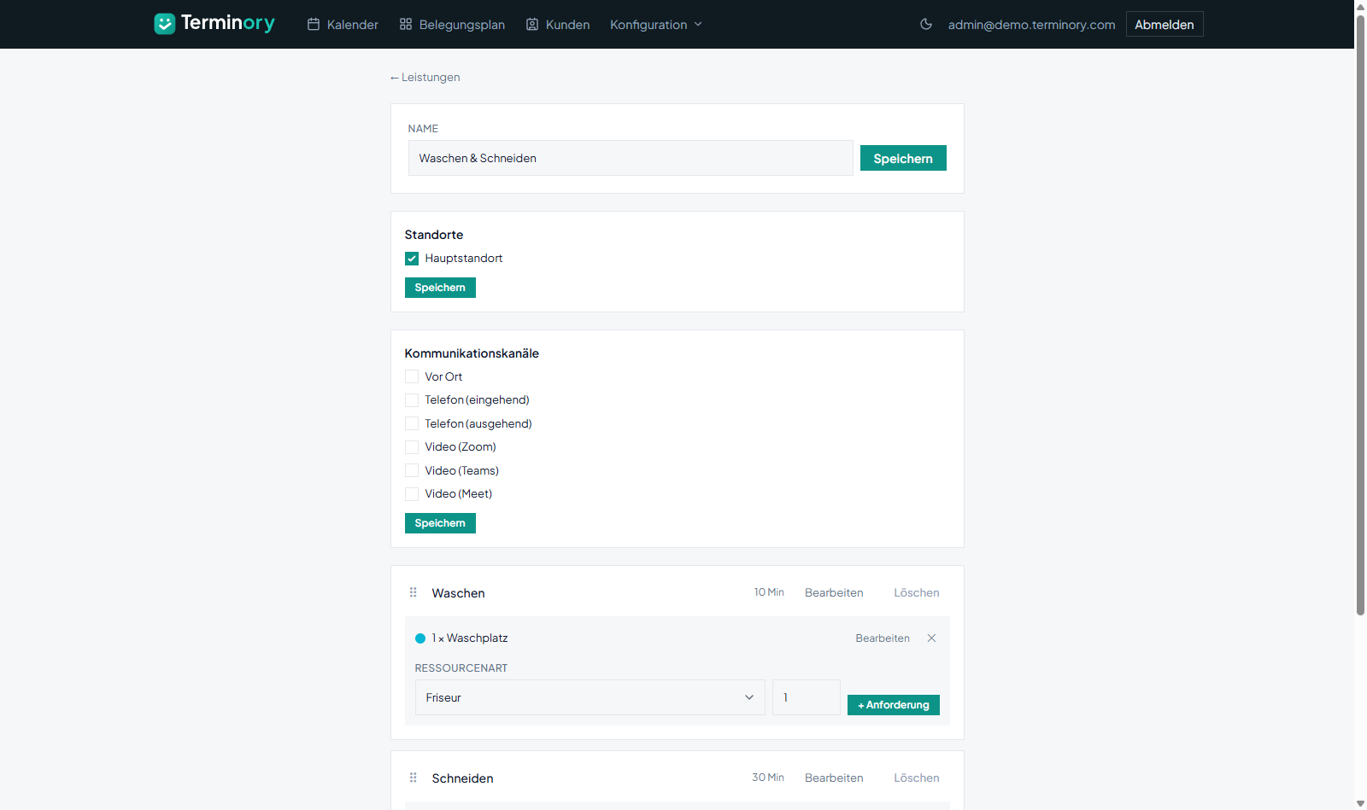This screenshot has height=810, width=1367.
Task: Click the calendar icon next to Kalender
Action: click(x=314, y=25)
